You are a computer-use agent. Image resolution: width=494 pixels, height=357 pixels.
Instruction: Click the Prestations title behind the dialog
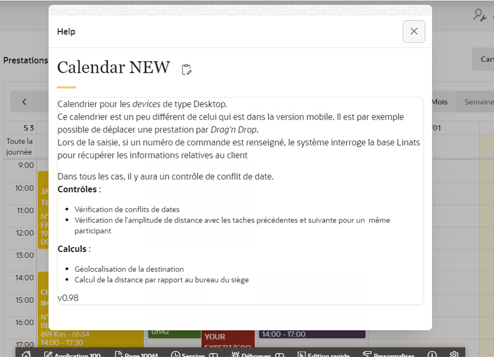pos(25,60)
